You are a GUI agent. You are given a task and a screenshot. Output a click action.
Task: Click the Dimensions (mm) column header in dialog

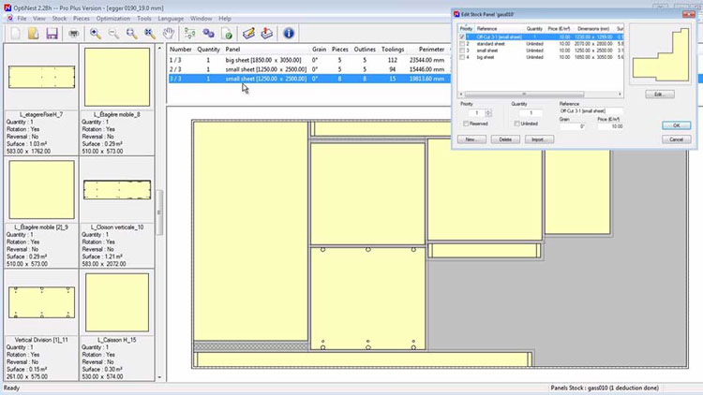tap(593, 29)
